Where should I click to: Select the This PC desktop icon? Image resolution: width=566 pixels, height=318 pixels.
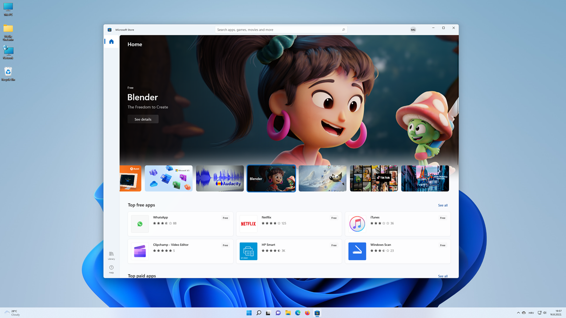8,9
